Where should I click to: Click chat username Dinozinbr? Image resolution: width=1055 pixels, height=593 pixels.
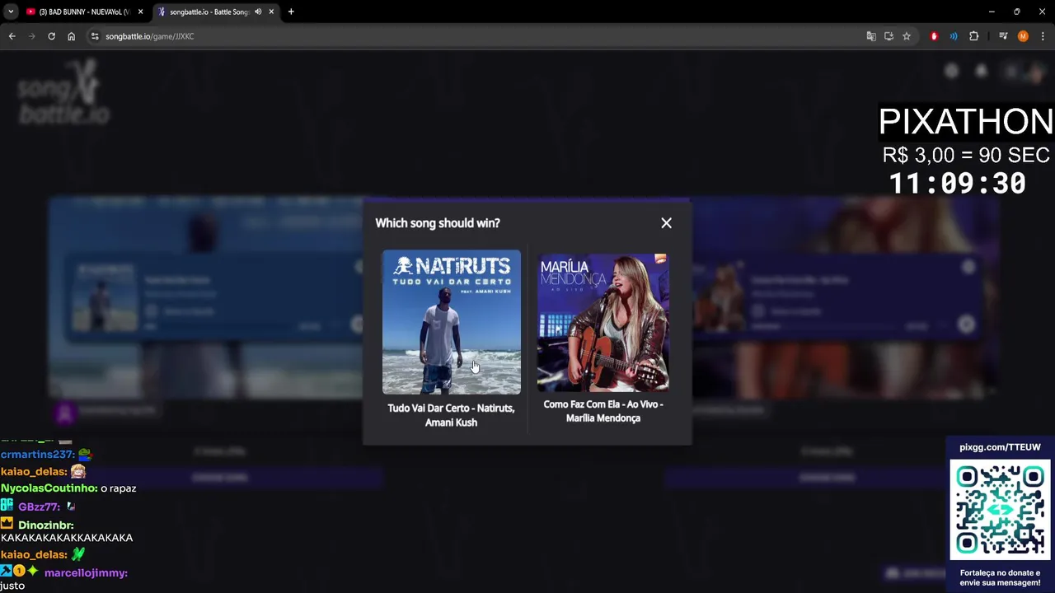pos(46,525)
